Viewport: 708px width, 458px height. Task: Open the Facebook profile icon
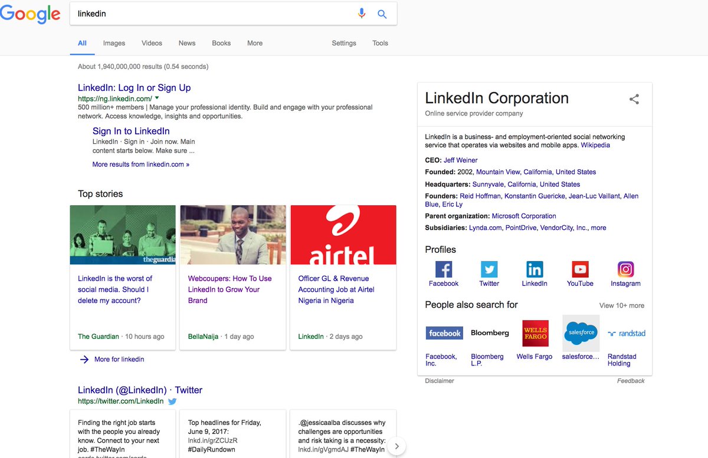[x=444, y=269]
